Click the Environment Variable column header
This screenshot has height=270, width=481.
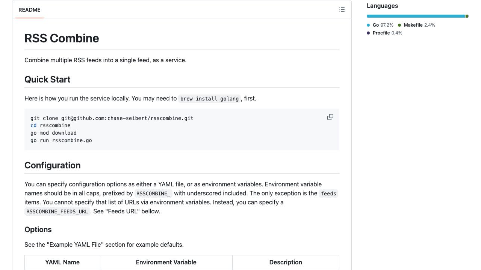pyautogui.click(x=166, y=262)
